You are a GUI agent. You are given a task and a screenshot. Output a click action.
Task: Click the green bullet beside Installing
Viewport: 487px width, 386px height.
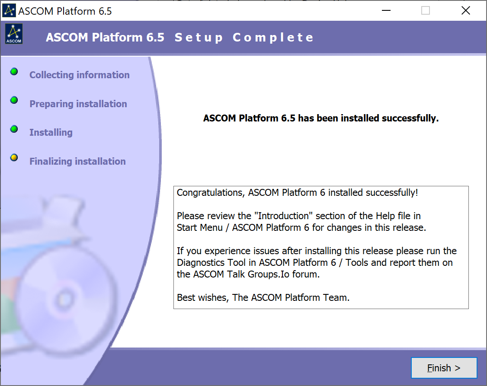click(14, 129)
